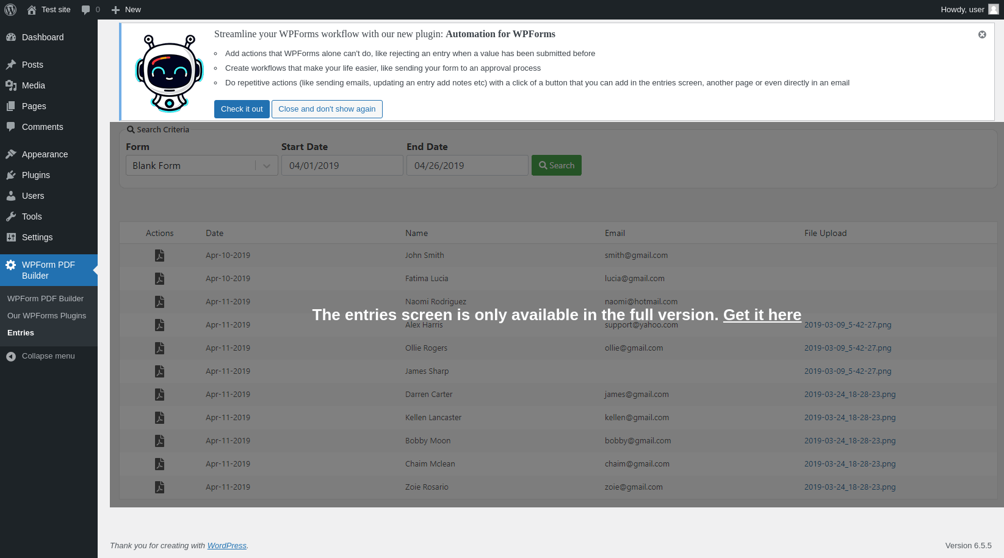The width and height of the screenshot is (1004, 558).
Task: Open the Dashboard menu
Action: click(49, 37)
